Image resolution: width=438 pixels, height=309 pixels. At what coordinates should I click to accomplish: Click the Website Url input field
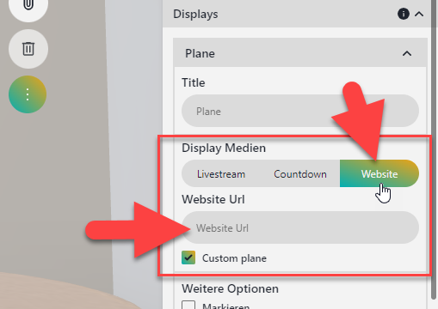(300, 227)
